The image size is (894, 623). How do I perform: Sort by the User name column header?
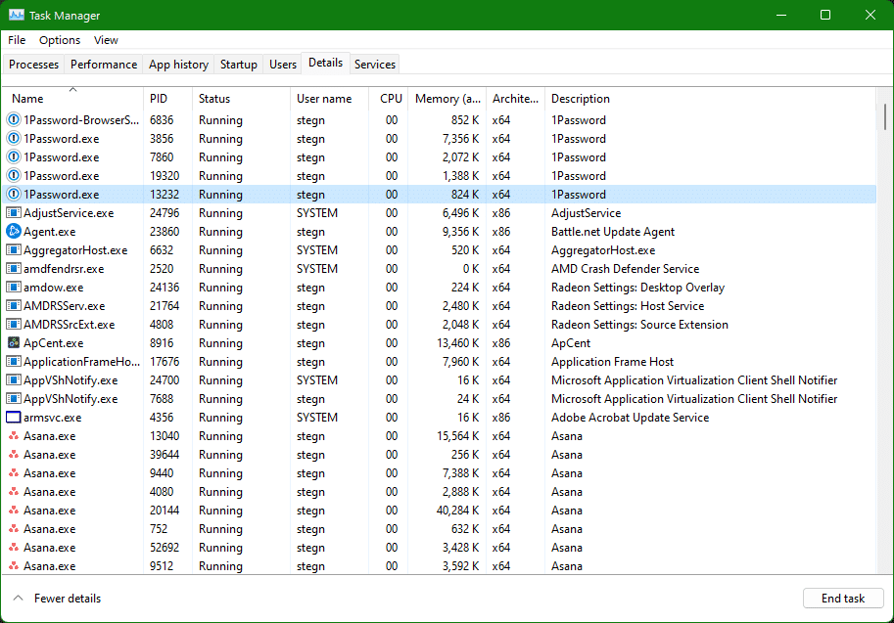click(330, 99)
